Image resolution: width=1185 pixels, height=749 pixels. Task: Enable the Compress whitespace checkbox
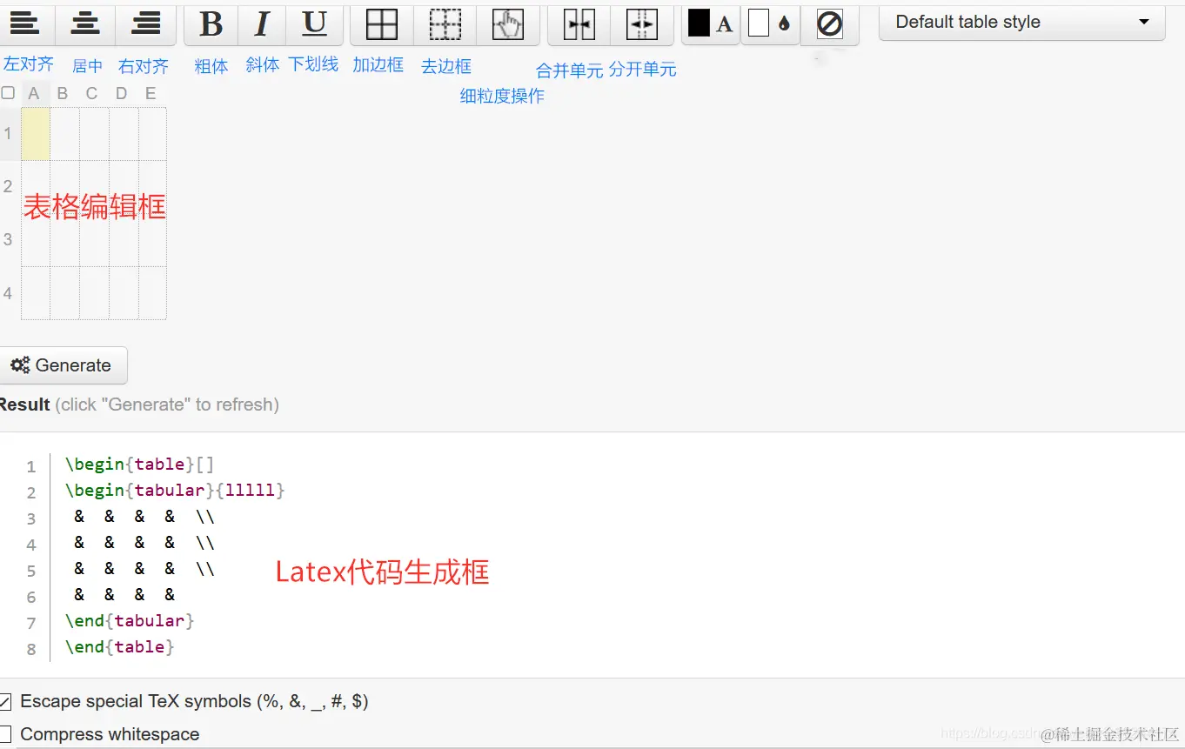point(6,733)
